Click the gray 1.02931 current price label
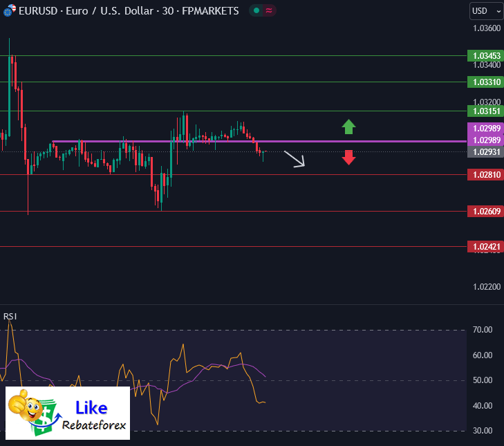504x446 pixels. tap(485, 151)
